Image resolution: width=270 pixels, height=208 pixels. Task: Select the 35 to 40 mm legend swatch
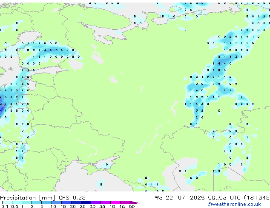pos(105,202)
